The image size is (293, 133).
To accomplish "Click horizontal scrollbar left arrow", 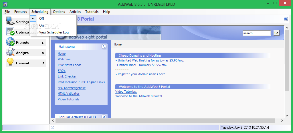I will pos(53,121).
